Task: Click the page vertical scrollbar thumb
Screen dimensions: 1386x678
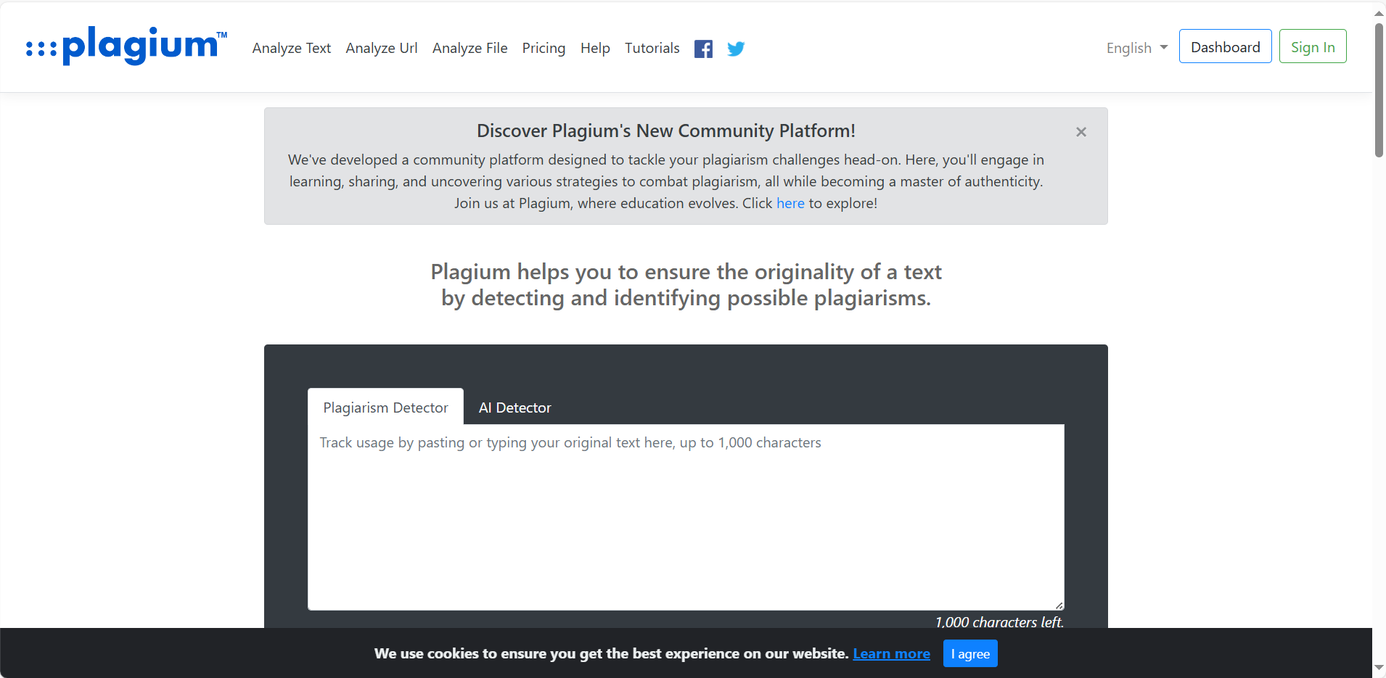Action: 1379,90
